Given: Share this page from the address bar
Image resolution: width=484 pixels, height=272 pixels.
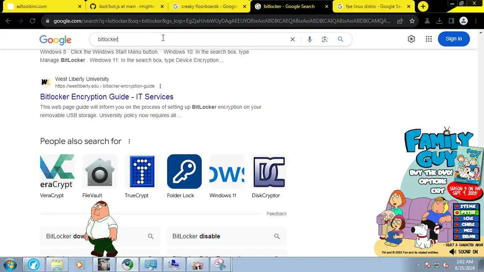Looking at the screenshot, I should [400, 21].
